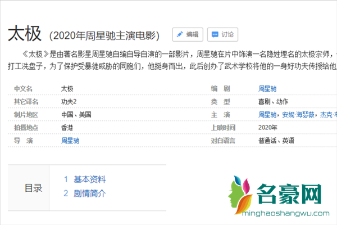337x225 pixels.
Task: Open the 讨论 button label
Action: coord(227,34)
